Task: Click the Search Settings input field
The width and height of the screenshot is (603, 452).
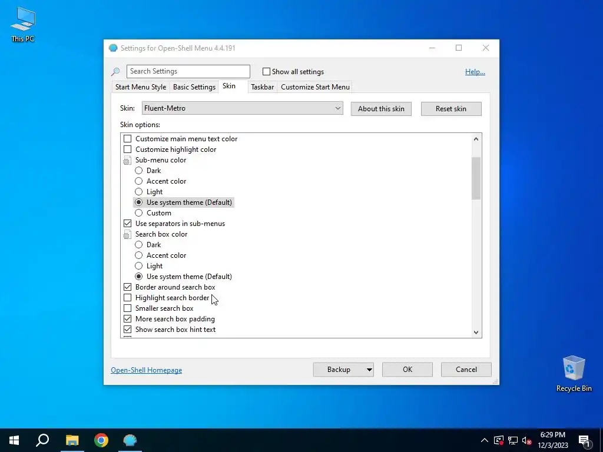Action: pos(188,71)
